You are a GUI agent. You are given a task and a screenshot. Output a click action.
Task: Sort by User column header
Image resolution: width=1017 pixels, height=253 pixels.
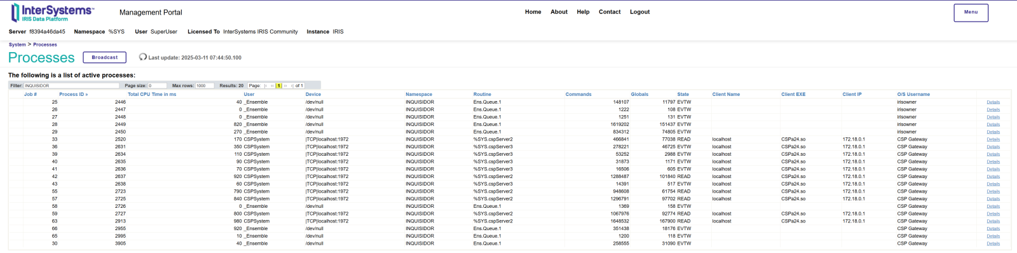point(249,94)
